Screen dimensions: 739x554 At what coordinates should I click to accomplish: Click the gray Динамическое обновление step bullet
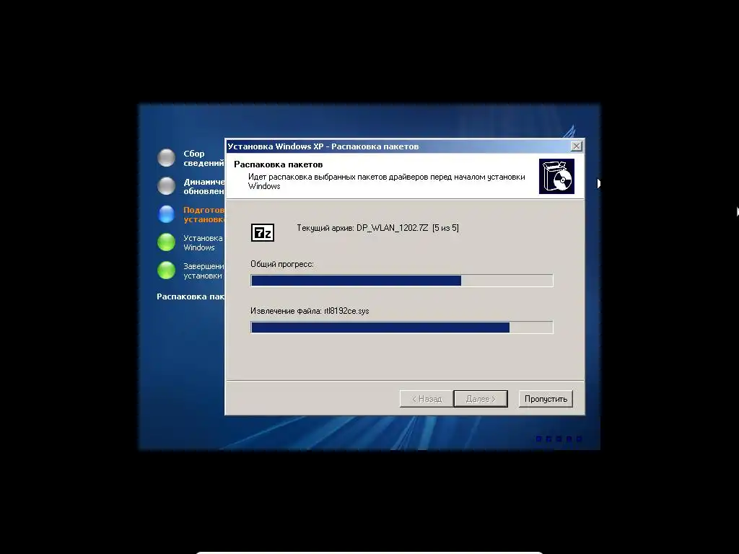167,186
